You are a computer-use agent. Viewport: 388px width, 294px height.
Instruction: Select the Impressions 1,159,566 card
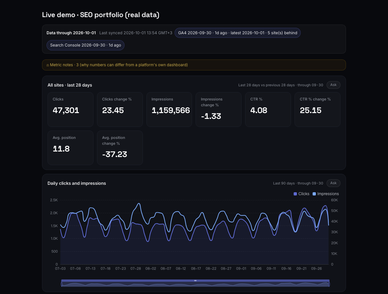coord(169,110)
